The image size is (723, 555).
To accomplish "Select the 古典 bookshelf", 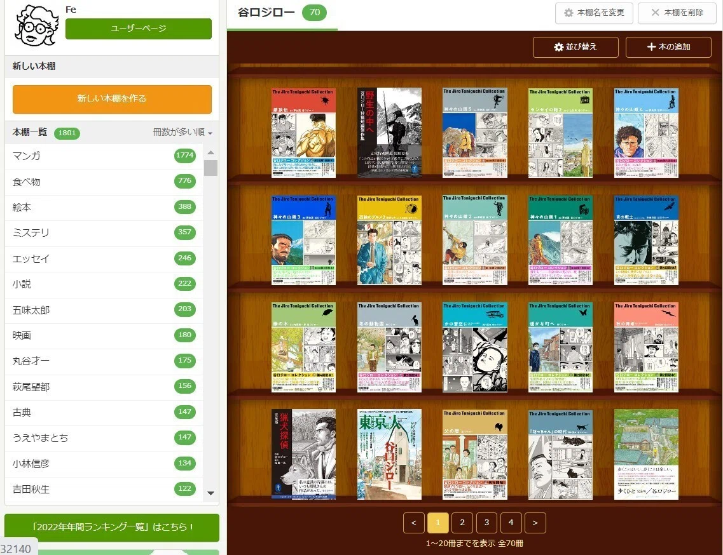I will (104, 412).
